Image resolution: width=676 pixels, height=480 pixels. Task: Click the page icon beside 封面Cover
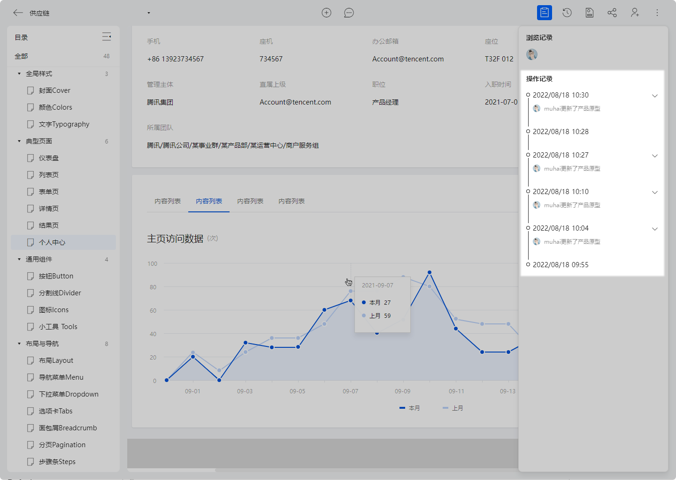(x=31, y=90)
